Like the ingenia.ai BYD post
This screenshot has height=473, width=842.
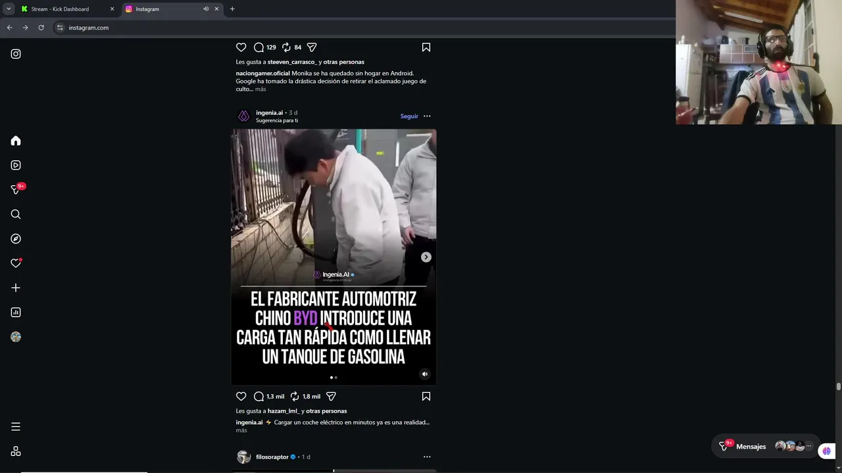[x=241, y=396]
